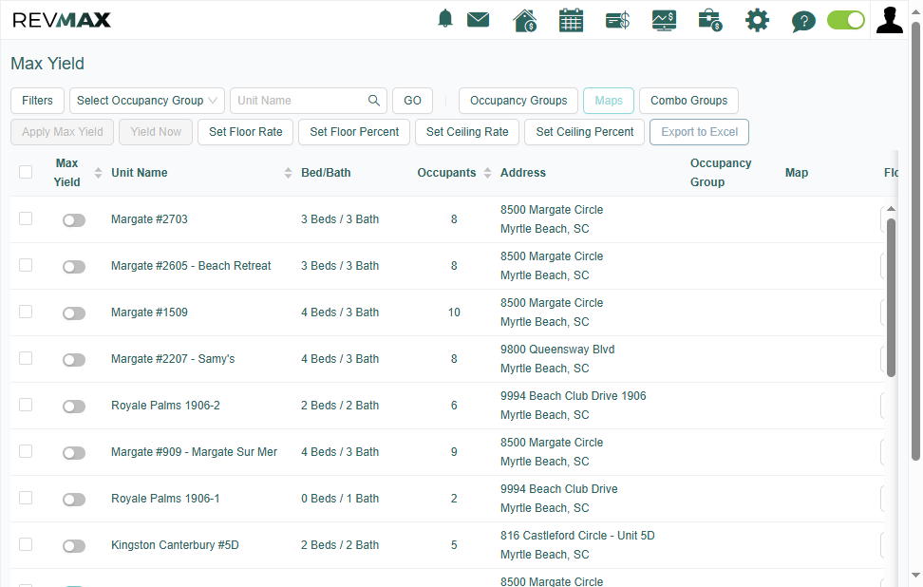Click the inner table scroll up arrow
This screenshot has width=923, height=587.
892,209
